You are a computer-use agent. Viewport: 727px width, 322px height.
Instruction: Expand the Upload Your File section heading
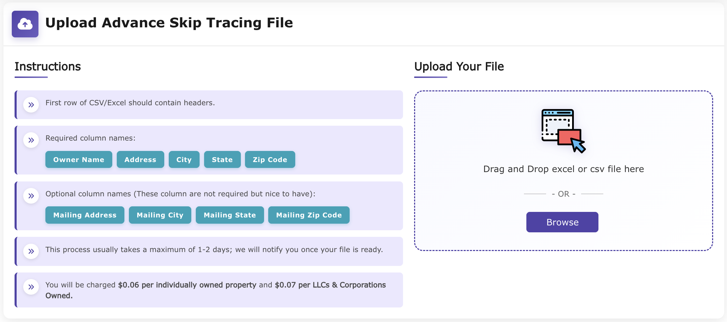pos(459,66)
